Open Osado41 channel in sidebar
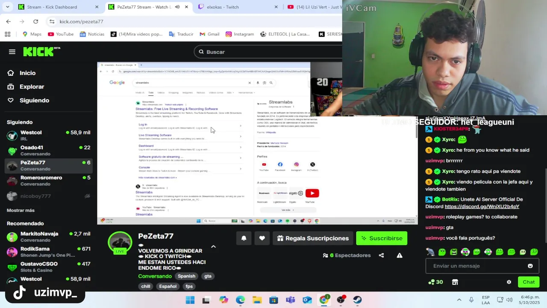 coord(49,151)
